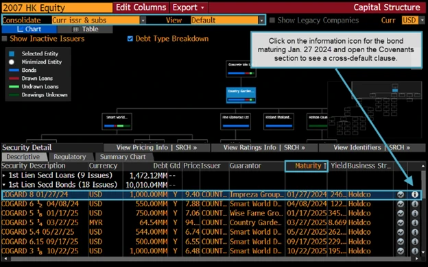Toggle Show Inactive Issuers checkbox
The image size is (428, 267).
4,39
